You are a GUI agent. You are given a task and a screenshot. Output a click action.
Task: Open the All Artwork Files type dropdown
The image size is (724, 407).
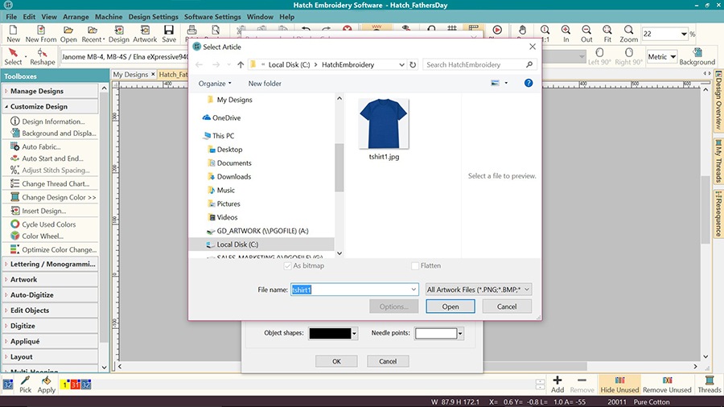click(479, 289)
